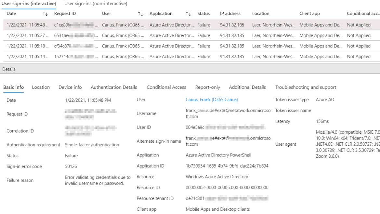Switch to User sign-ins (interactive) tab
Image resolution: width=380 pixels, height=214 pixels.
click(29, 4)
